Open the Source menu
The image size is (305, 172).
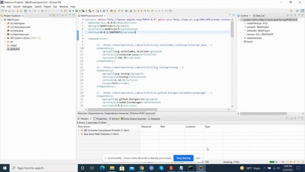(x=17, y=7)
